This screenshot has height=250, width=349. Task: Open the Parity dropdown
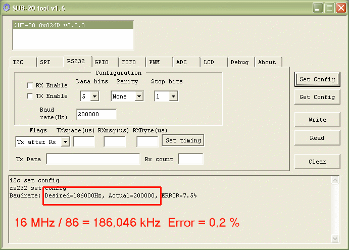139,96
